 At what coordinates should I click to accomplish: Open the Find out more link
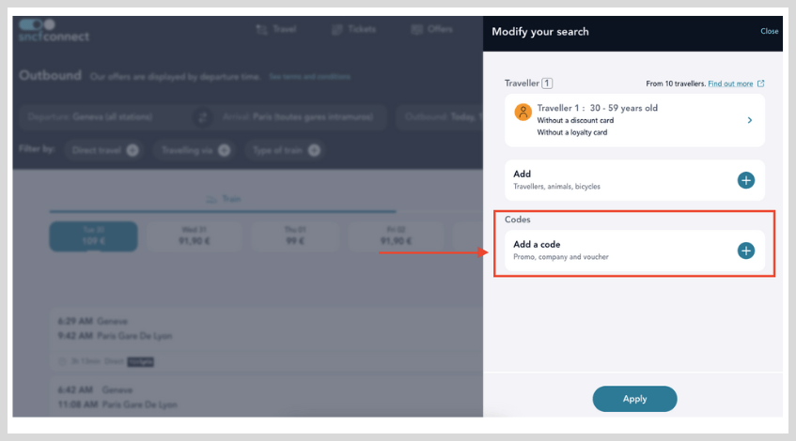[730, 84]
